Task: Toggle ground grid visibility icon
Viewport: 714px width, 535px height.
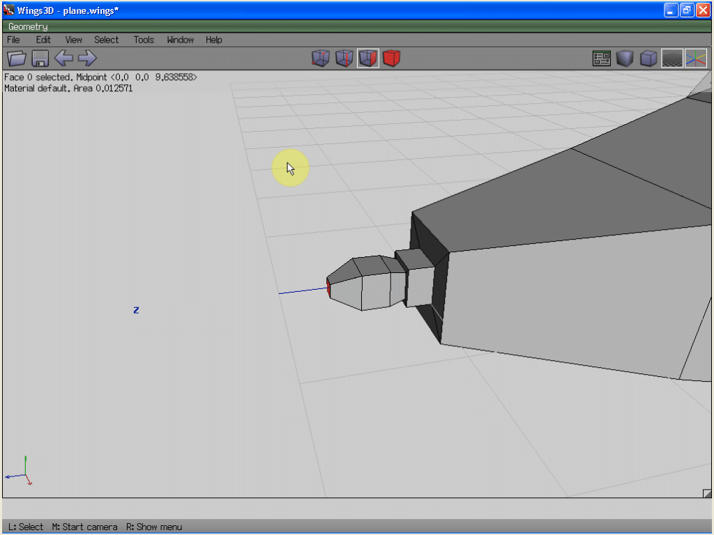Action: tap(672, 59)
